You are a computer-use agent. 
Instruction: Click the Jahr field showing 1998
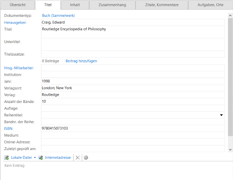[133, 81]
